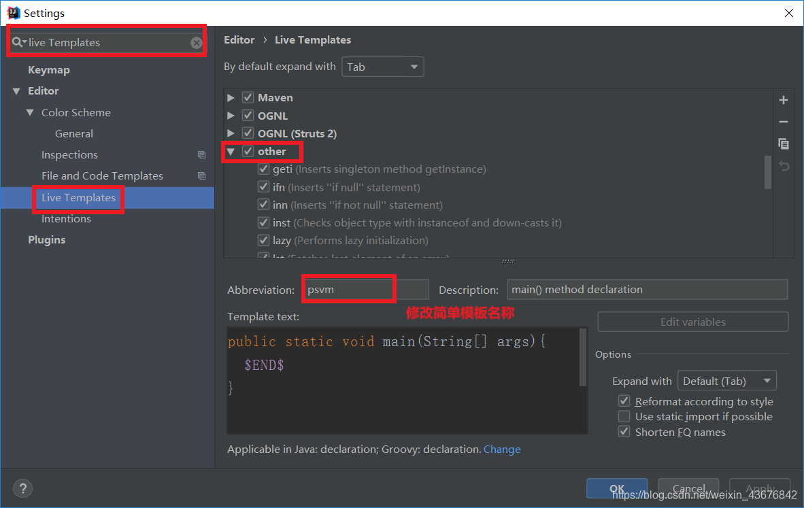This screenshot has width=804, height=508.
Task: Uncheck the lazy template checkbox
Action: click(263, 240)
